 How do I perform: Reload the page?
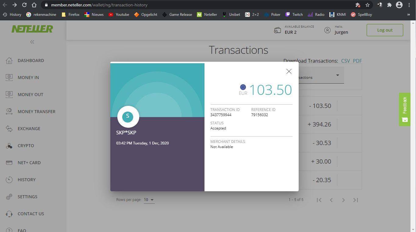tap(24, 5)
